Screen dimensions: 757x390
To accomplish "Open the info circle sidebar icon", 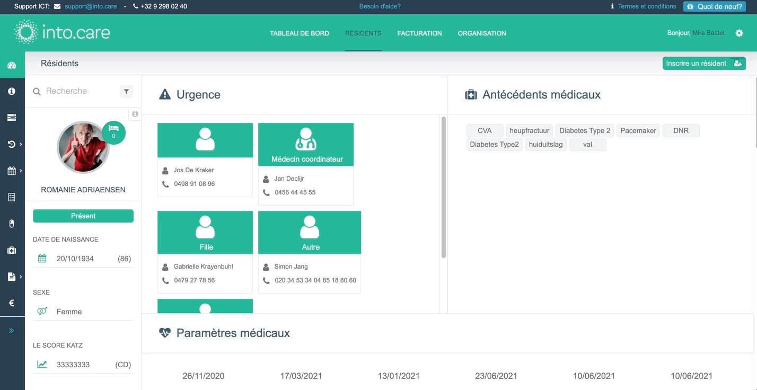I will (12, 91).
